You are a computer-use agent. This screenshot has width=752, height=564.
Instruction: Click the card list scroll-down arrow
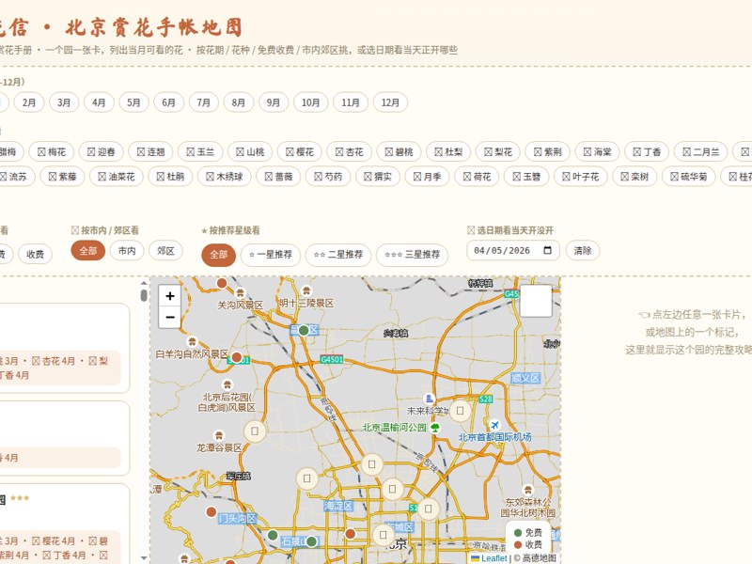[x=144, y=558]
